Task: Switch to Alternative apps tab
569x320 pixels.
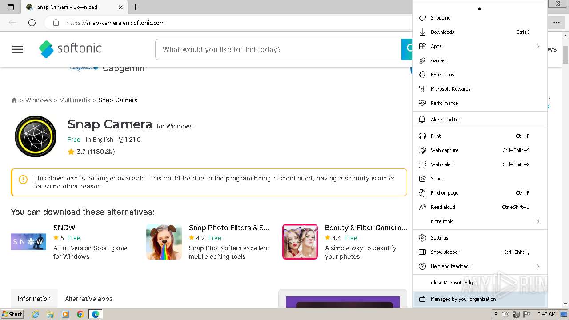Action: 88,299
